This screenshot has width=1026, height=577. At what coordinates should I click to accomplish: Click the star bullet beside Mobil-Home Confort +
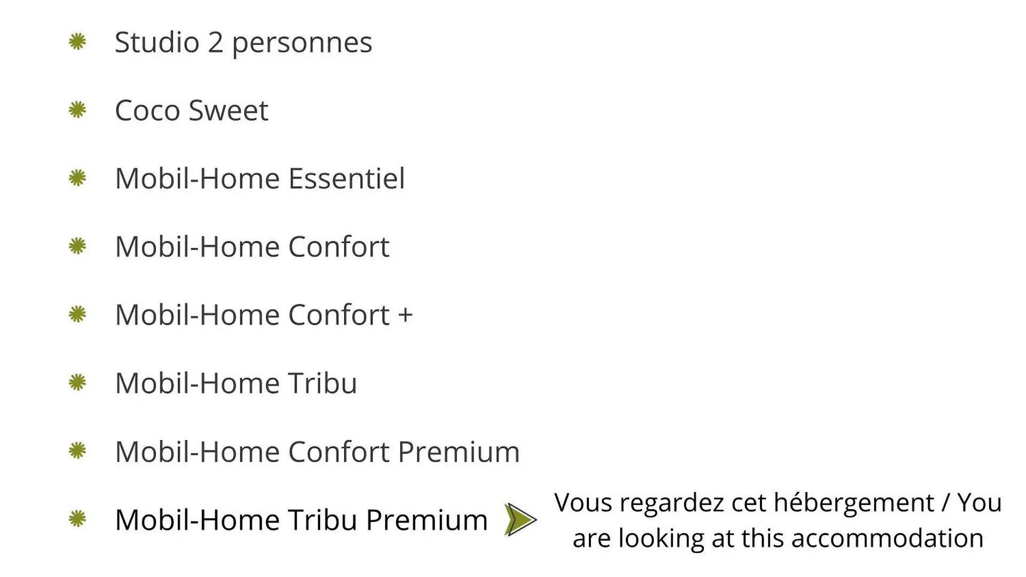tap(77, 314)
